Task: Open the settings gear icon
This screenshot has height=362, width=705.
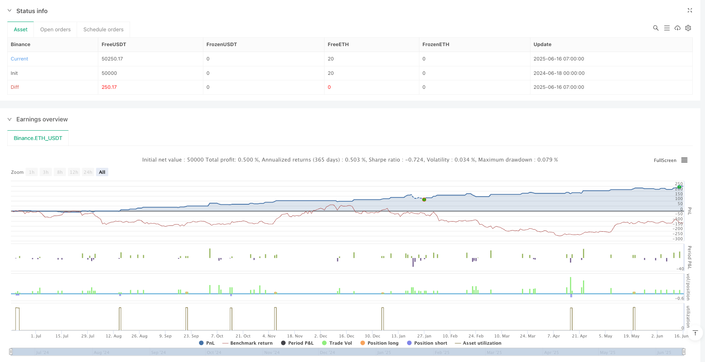Action: tap(688, 28)
